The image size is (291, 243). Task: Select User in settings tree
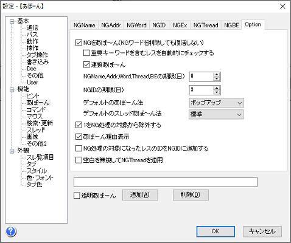point(32,82)
